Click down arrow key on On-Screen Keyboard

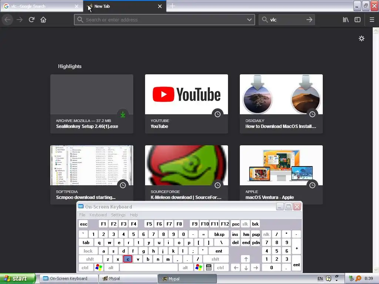click(246, 267)
